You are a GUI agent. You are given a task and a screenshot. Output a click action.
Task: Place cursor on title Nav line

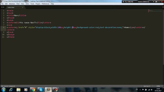16,15
